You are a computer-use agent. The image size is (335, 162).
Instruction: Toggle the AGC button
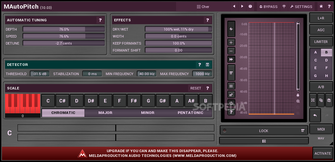(321, 30)
